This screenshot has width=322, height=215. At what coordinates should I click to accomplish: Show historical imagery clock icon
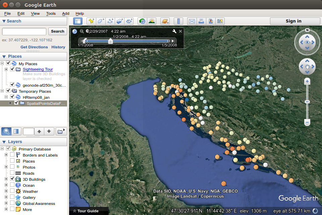(142, 21)
